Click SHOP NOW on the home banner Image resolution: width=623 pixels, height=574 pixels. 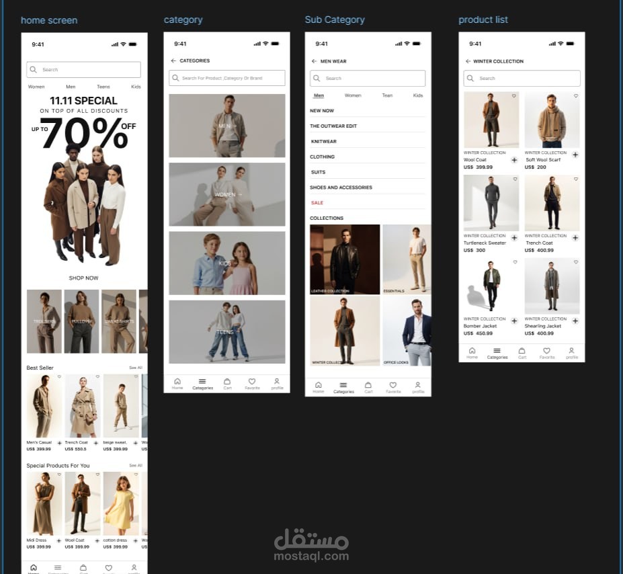point(83,278)
